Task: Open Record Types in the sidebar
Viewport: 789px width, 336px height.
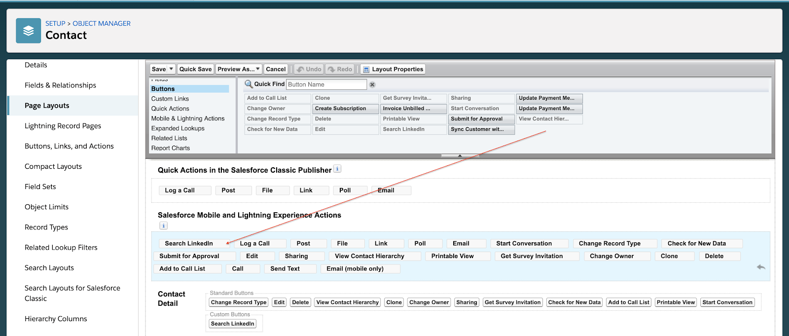Action: 46,227
